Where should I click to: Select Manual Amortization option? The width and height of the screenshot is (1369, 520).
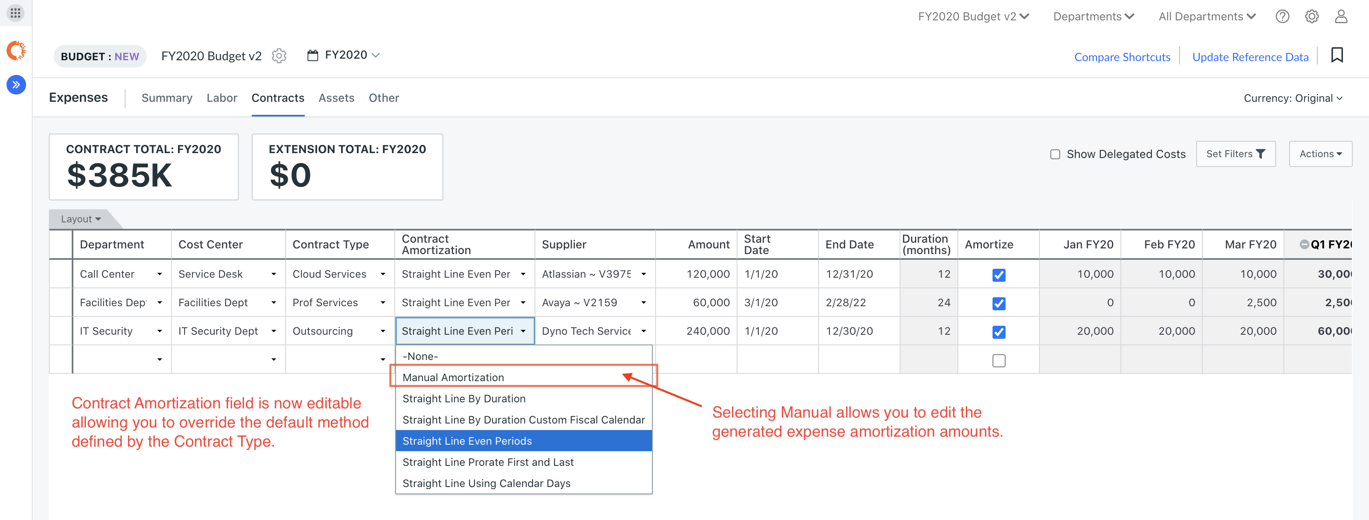(524, 377)
